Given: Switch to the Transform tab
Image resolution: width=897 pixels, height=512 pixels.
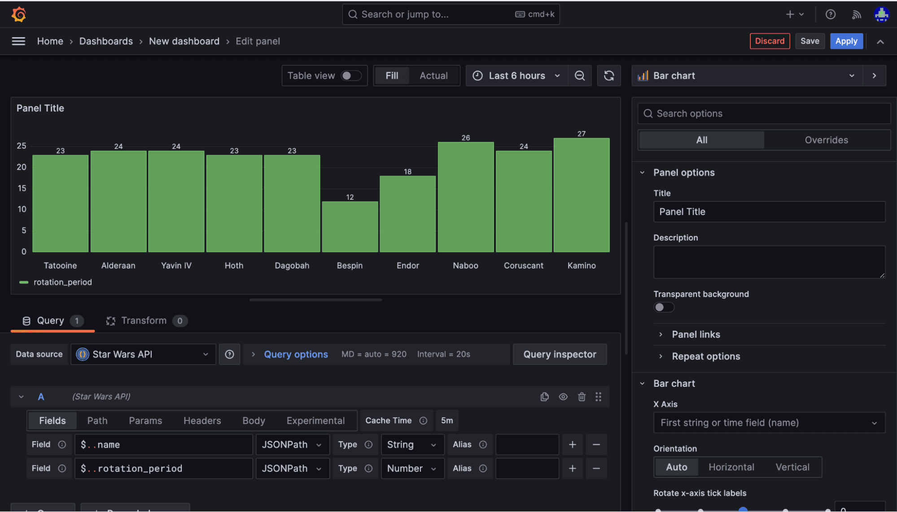Looking at the screenshot, I should [x=144, y=320].
